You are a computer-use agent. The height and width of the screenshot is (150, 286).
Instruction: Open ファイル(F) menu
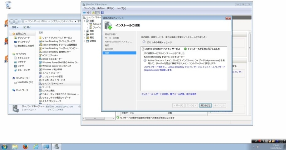pos(89,8)
